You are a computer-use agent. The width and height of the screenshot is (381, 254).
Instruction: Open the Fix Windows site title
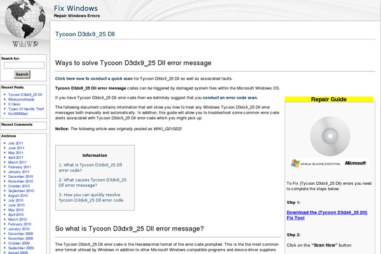76,8
